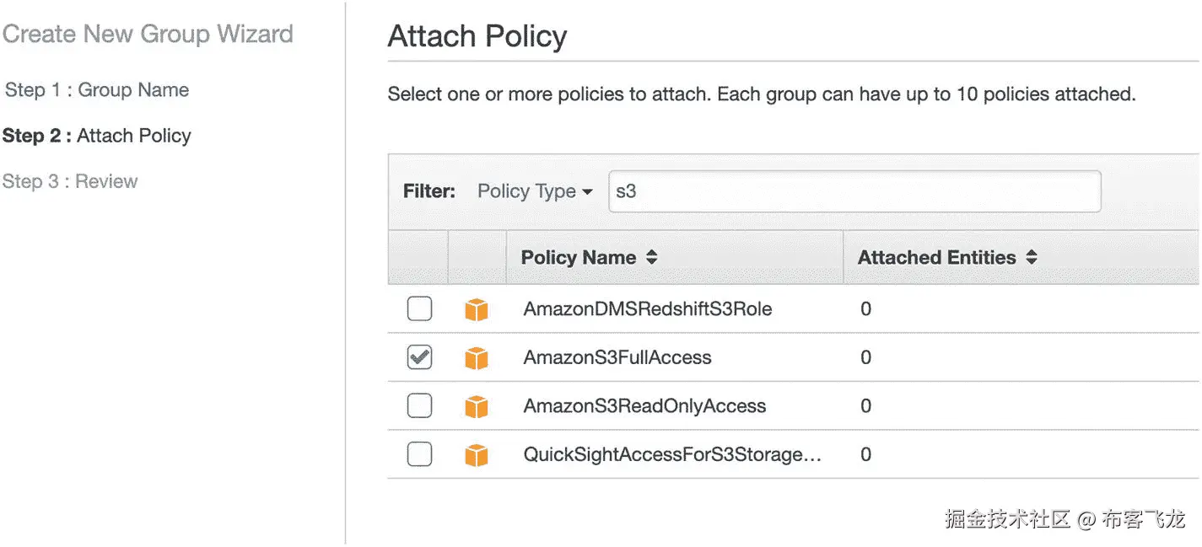Click the AmazonS3FullAccess policy box icon
This screenshot has height=547, width=1202.
[x=477, y=358]
